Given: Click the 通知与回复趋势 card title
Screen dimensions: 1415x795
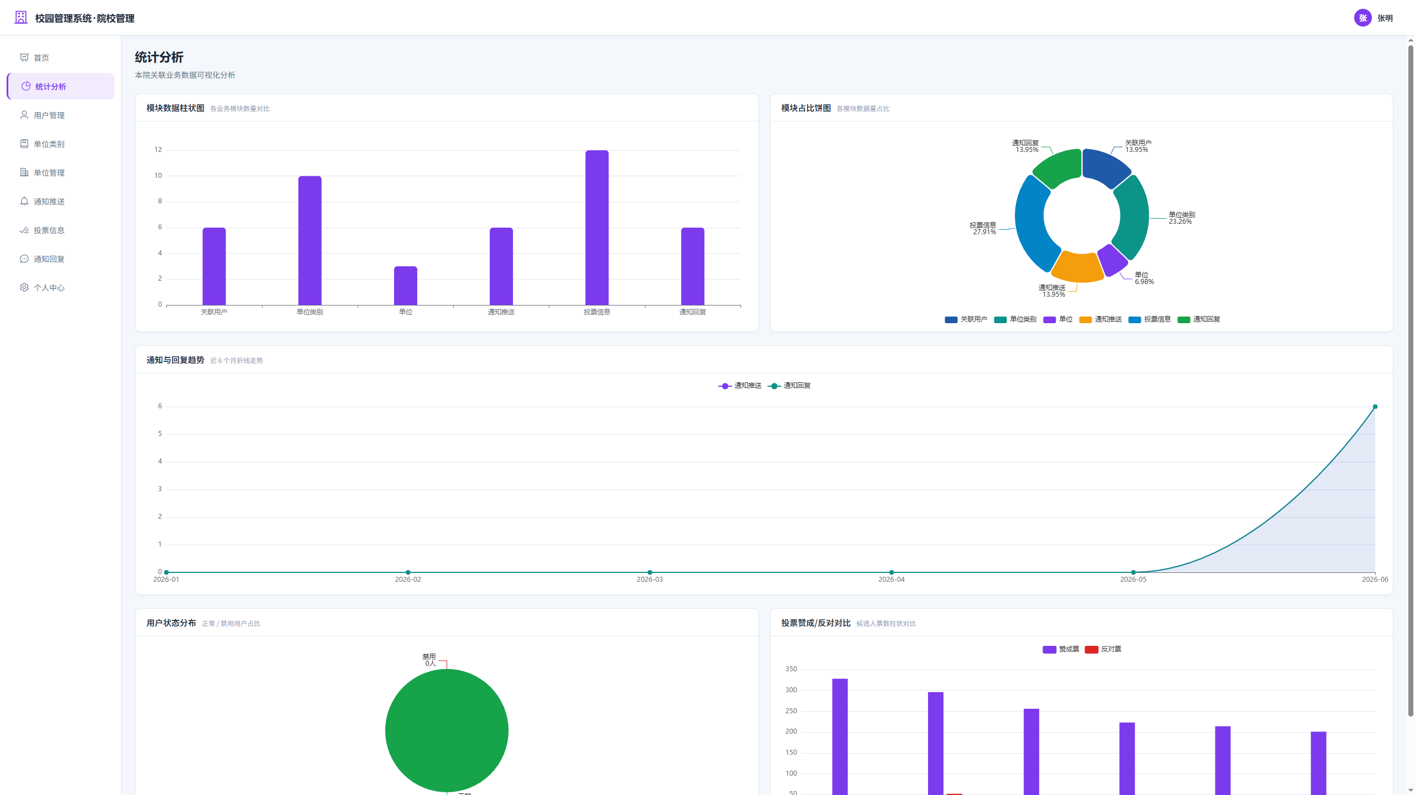Looking at the screenshot, I should tap(175, 360).
